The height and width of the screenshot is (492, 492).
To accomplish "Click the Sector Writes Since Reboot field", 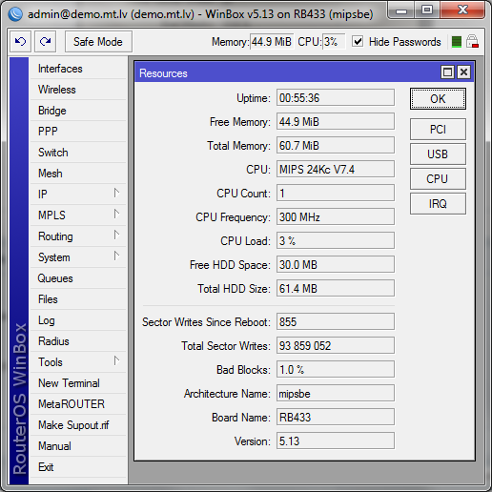I will click(x=336, y=322).
